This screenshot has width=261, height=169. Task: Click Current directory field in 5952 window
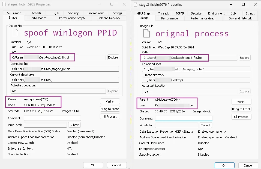[65, 80]
